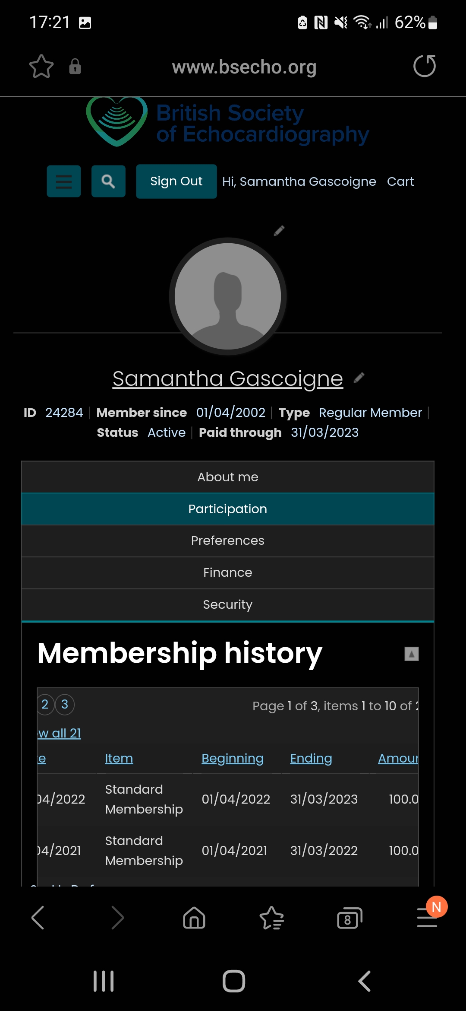Viewport: 466px width, 1011px height.
Task: Switch to the Finance tab
Action: (x=228, y=573)
